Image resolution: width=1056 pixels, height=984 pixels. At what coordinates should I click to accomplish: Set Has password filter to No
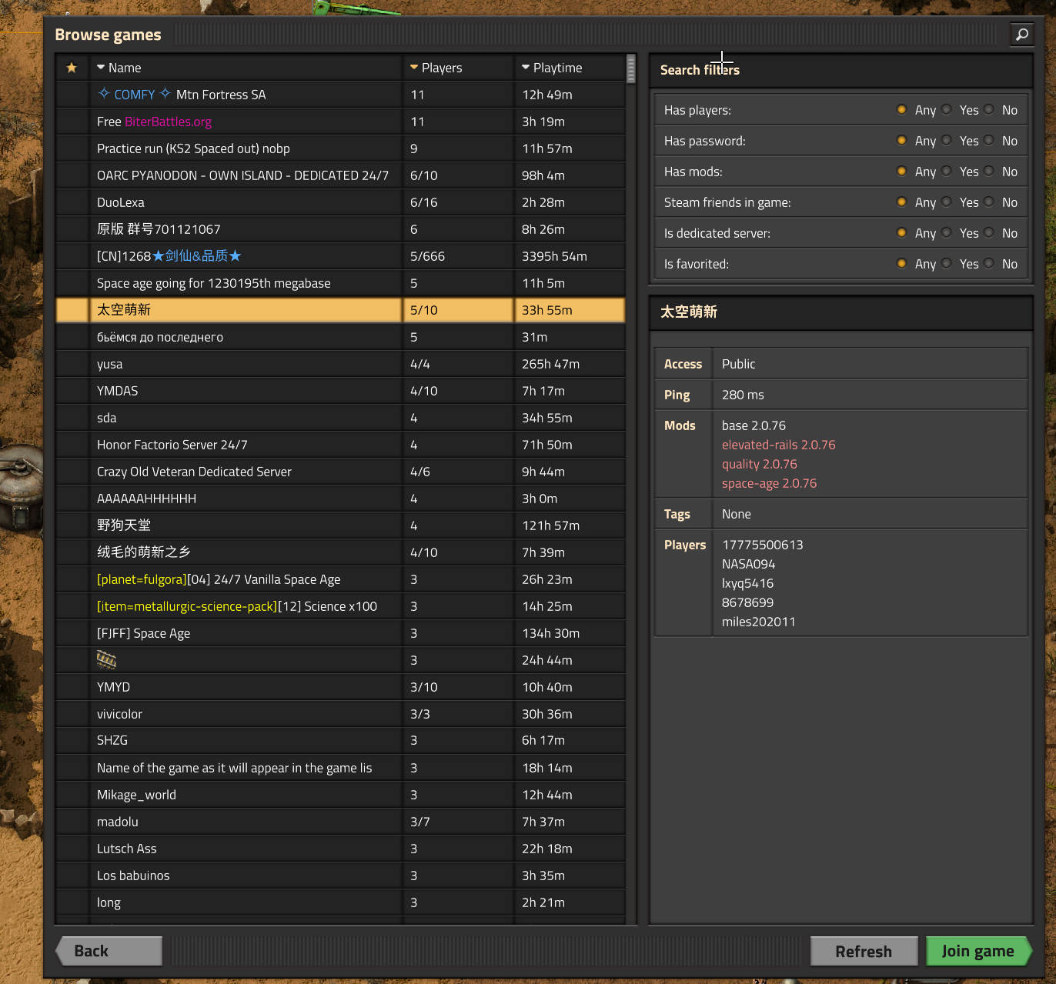(x=991, y=141)
